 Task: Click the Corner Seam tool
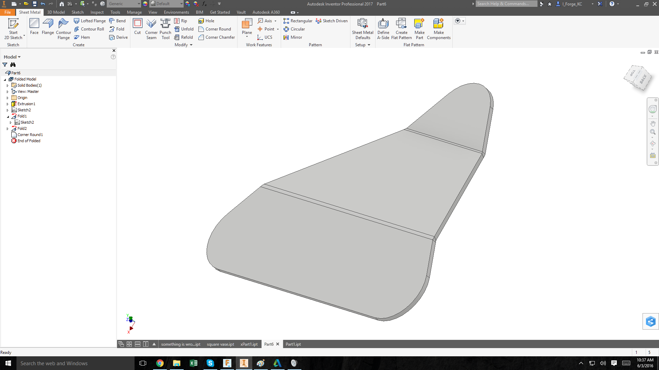151,28
